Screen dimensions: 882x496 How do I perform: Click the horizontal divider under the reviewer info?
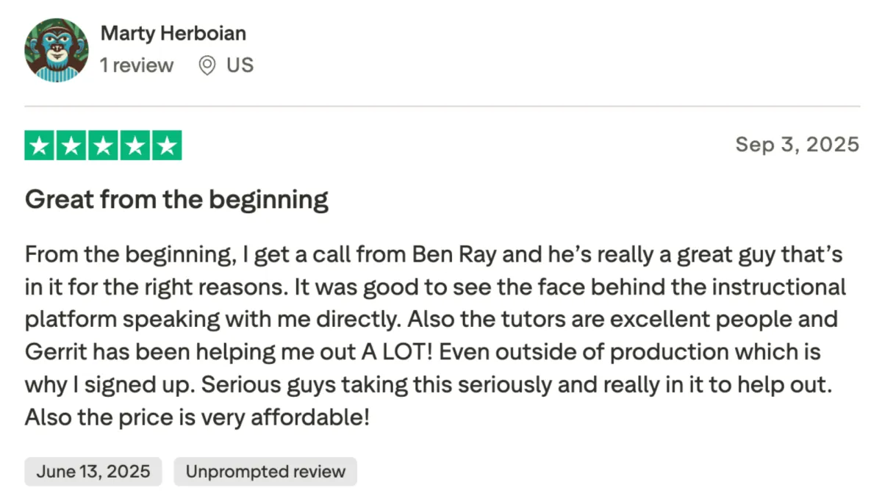pos(442,107)
